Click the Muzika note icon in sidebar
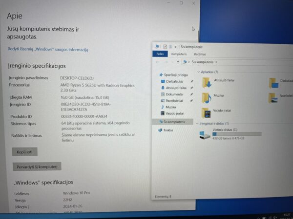 tap(163, 107)
